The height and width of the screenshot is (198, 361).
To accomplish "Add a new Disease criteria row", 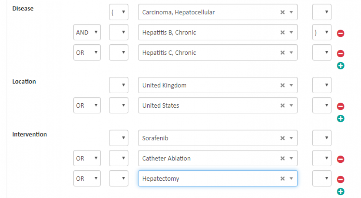I will click(340, 66).
